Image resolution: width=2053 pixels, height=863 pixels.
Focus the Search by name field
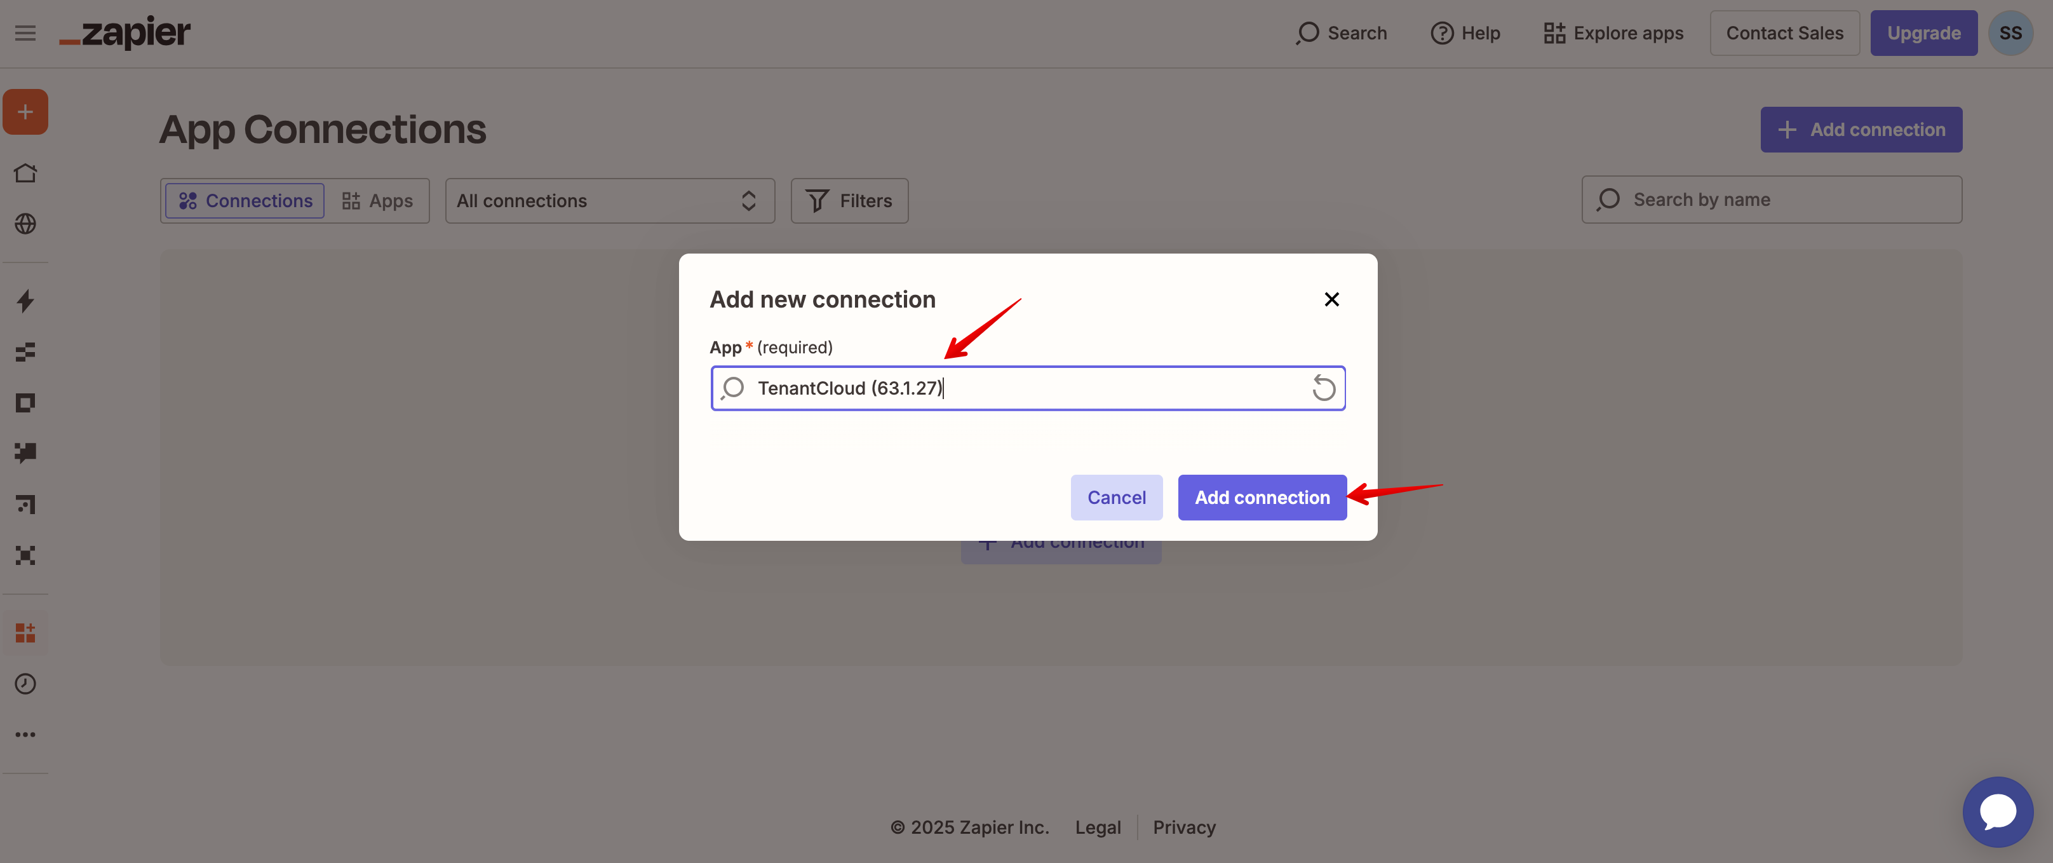click(1772, 200)
